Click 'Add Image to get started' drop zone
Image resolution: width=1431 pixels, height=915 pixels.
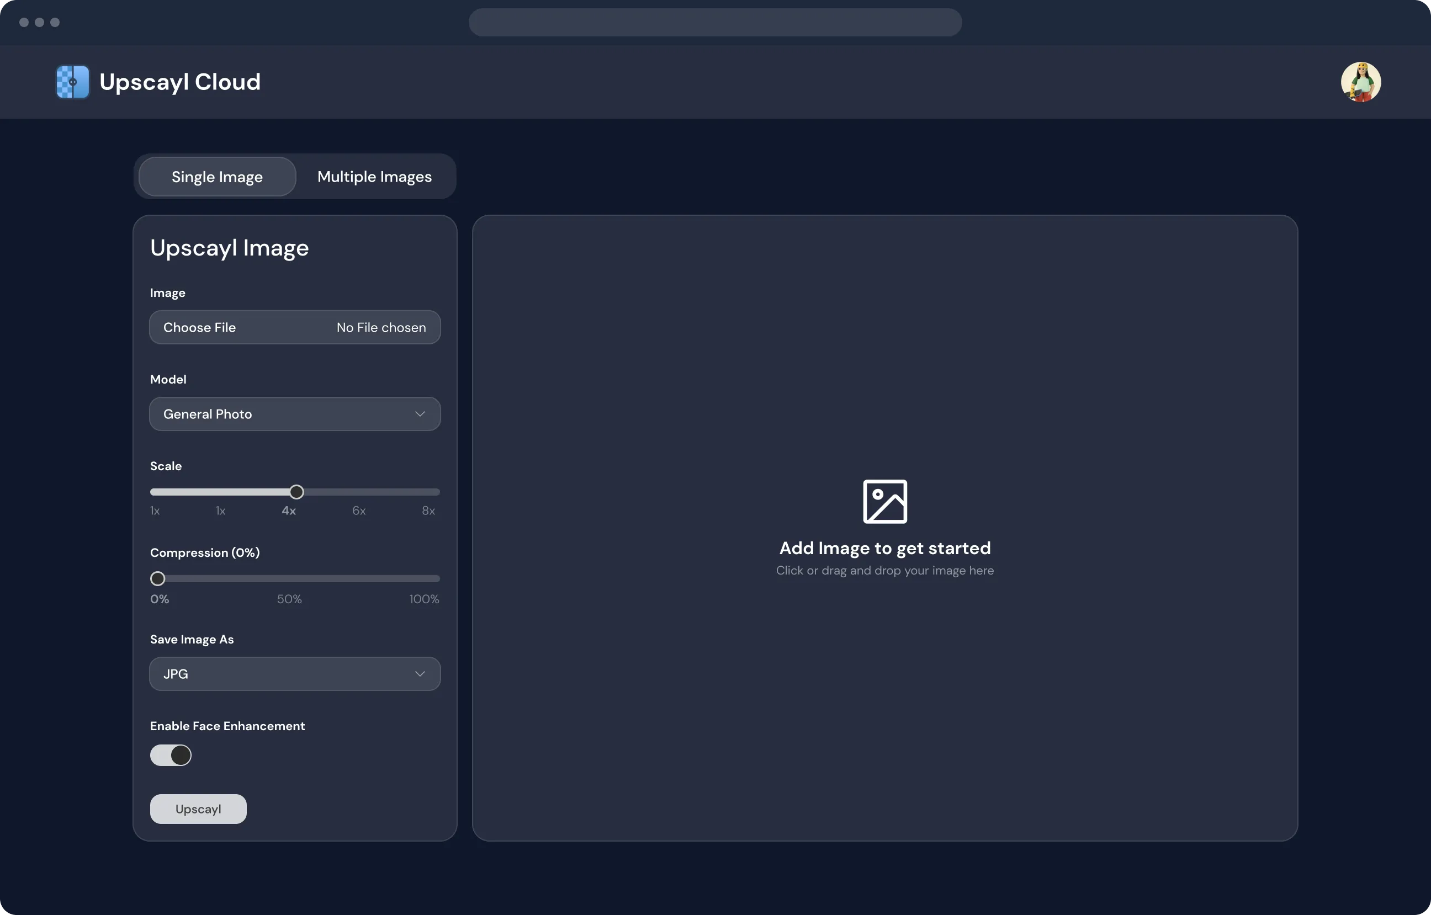click(x=884, y=547)
